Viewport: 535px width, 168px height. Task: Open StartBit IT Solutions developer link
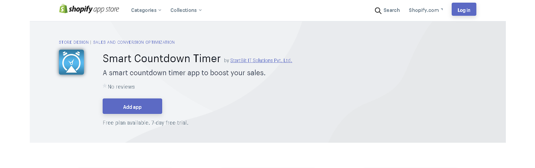pyautogui.click(x=261, y=60)
